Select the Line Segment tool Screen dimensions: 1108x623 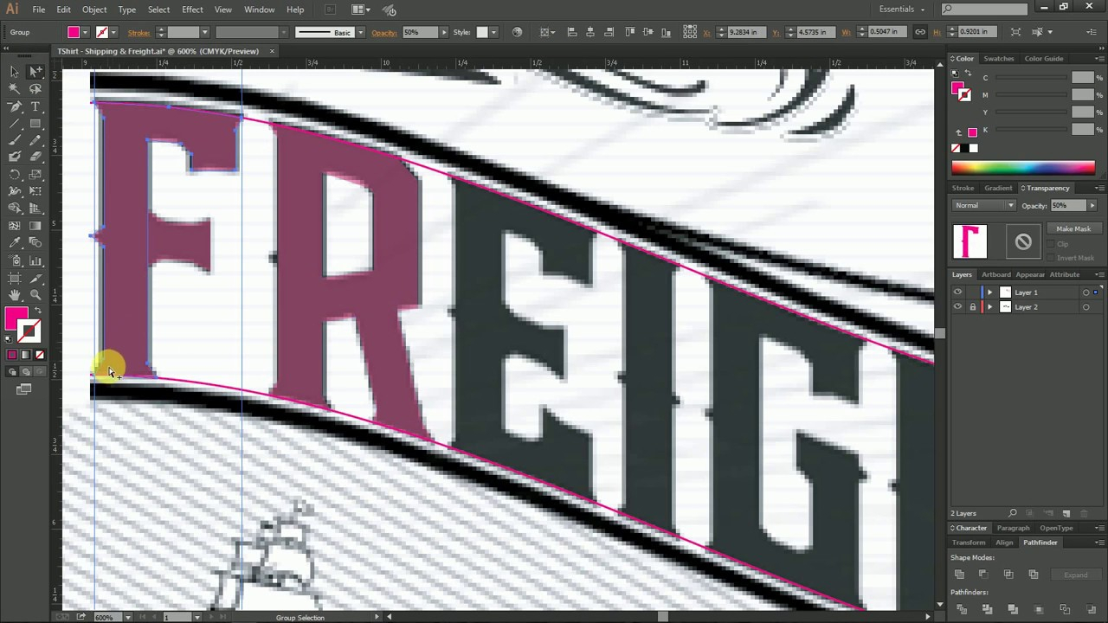pyautogui.click(x=15, y=123)
